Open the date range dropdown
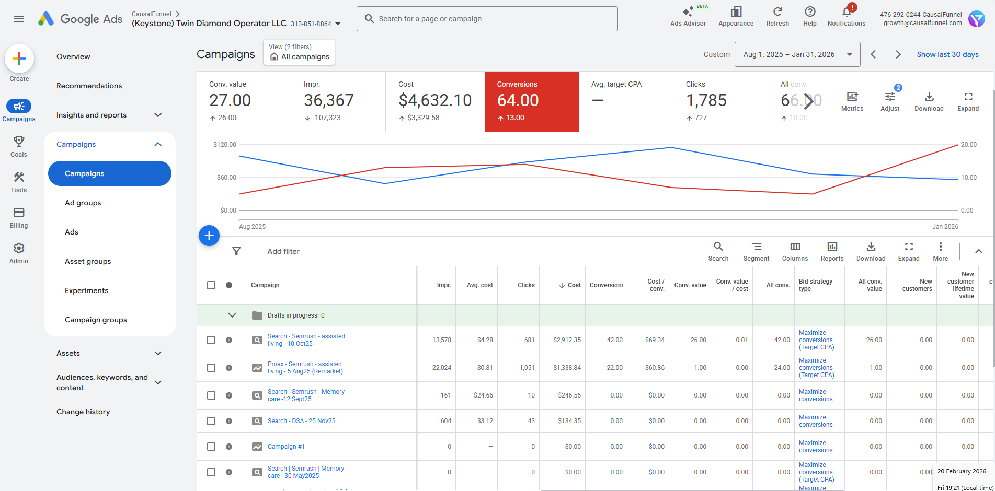This screenshot has height=491, width=995. [x=797, y=54]
